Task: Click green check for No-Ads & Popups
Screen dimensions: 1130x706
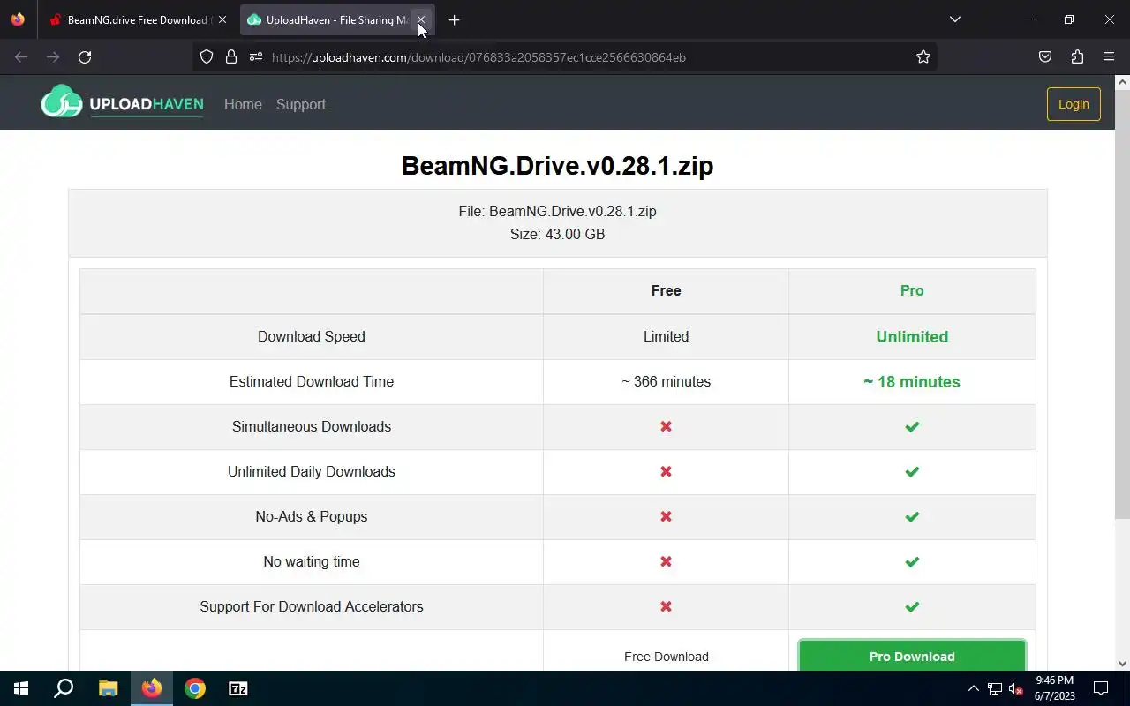Action: 912,516
